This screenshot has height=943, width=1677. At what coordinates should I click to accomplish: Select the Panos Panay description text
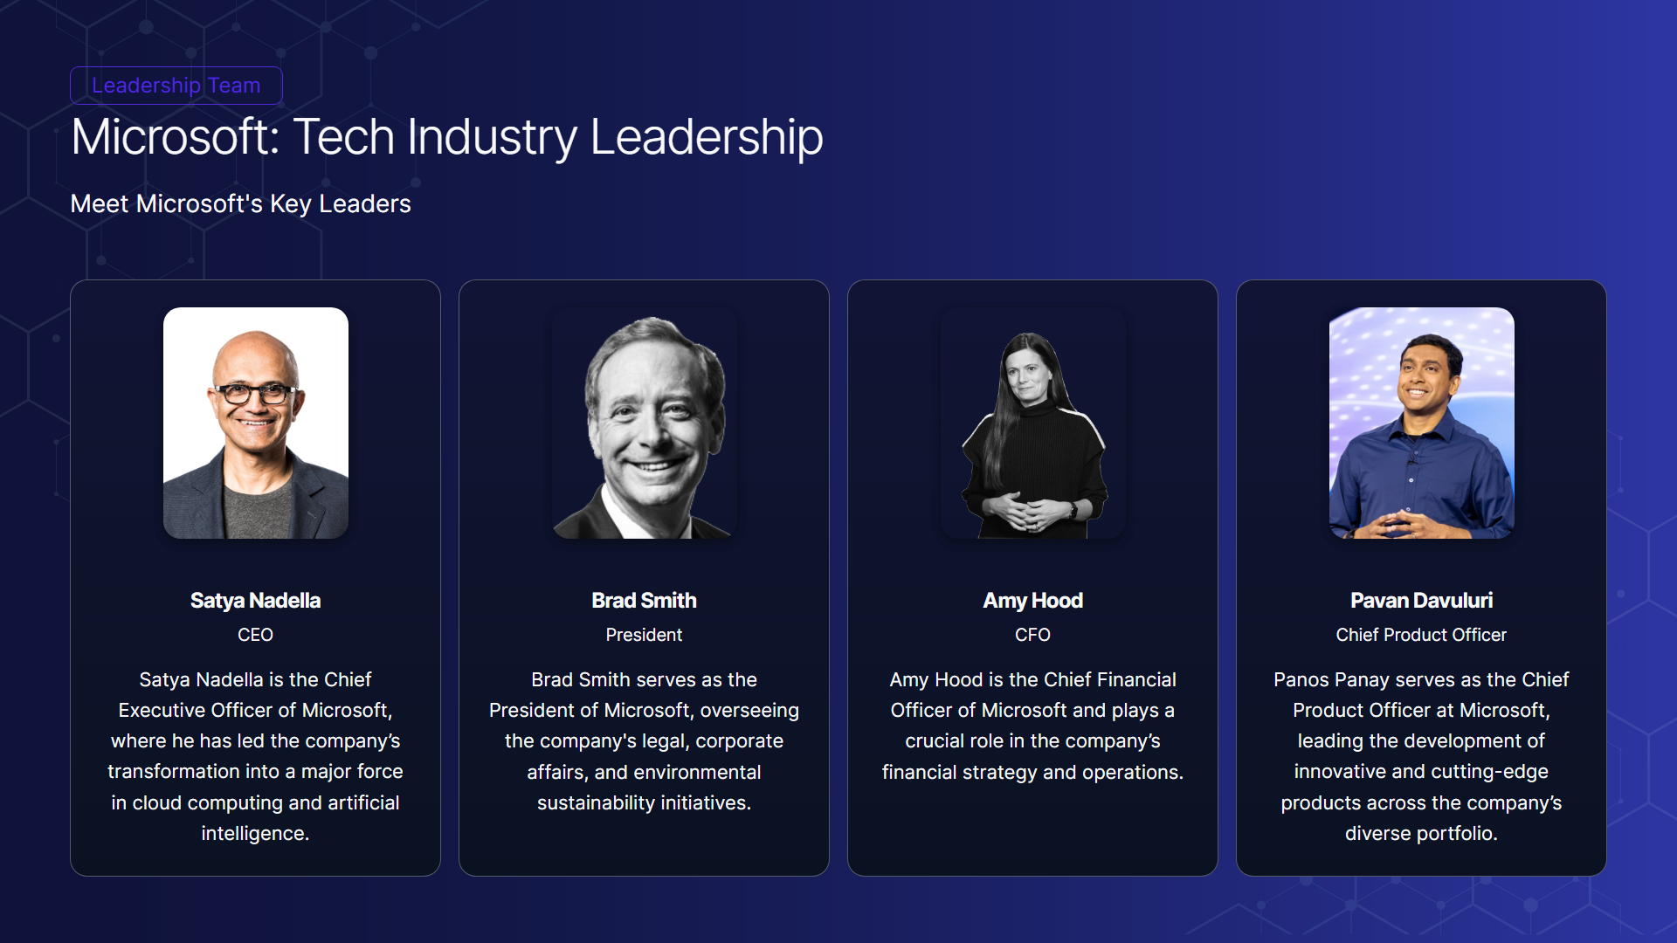(1421, 756)
